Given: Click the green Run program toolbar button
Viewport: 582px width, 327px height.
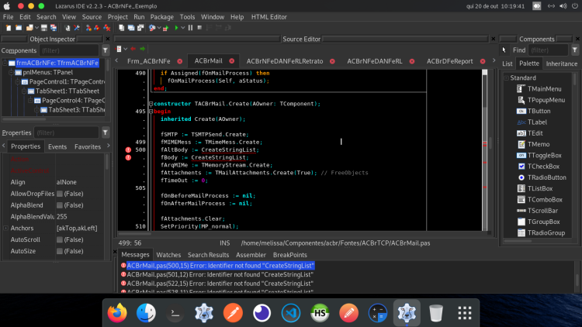Looking at the screenshot, I should [x=177, y=28].
